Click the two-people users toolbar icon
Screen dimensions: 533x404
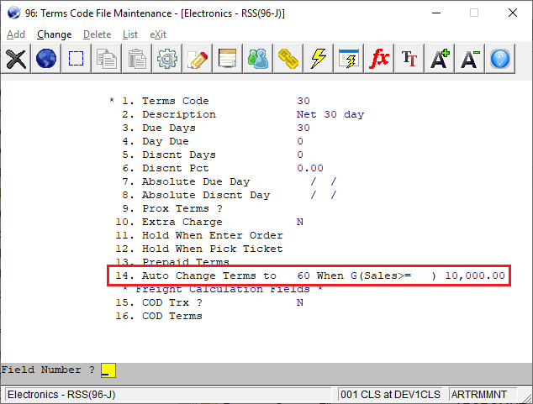click(258, 59)
